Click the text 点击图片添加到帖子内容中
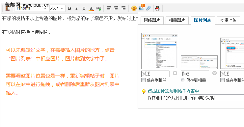The width and height of the screenshot is (244, 127). (x=173, y=91)
